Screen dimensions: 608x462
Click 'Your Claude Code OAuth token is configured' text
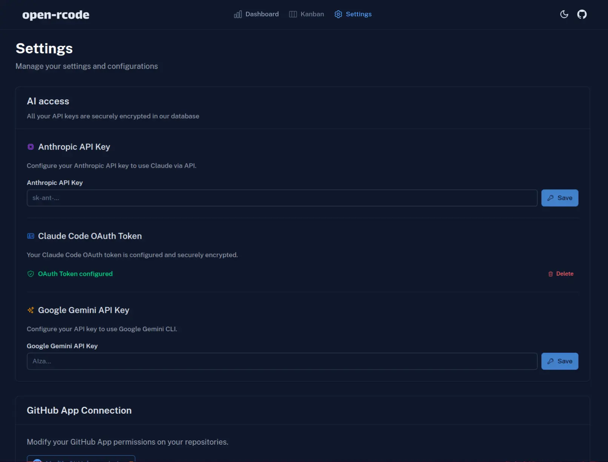[132, 255]
